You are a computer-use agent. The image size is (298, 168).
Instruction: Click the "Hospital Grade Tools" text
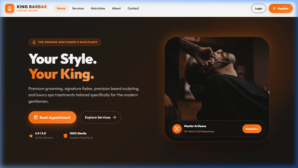click(81, 138)
